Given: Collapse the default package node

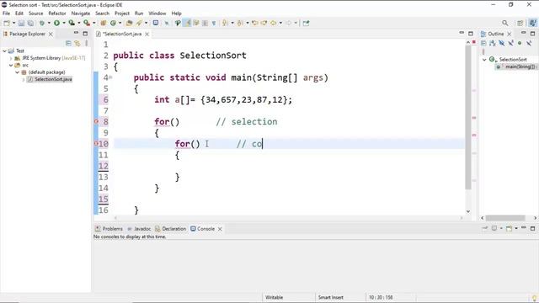Looking at the screenshot, I should [17, 72].
